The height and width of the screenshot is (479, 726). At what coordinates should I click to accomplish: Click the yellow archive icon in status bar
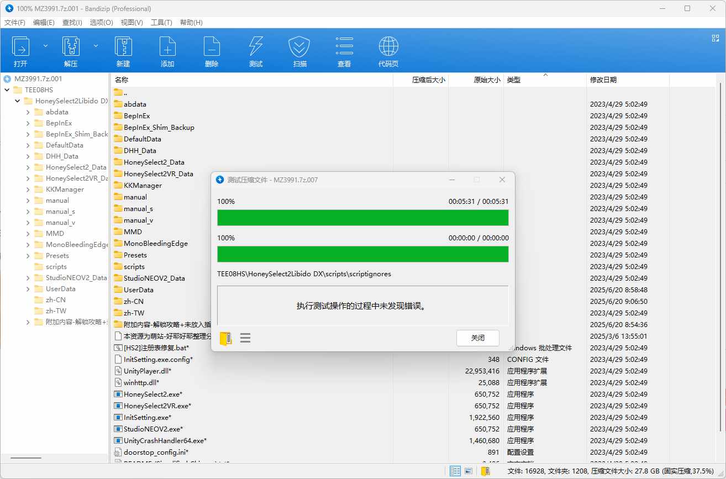tap(485, 471)
